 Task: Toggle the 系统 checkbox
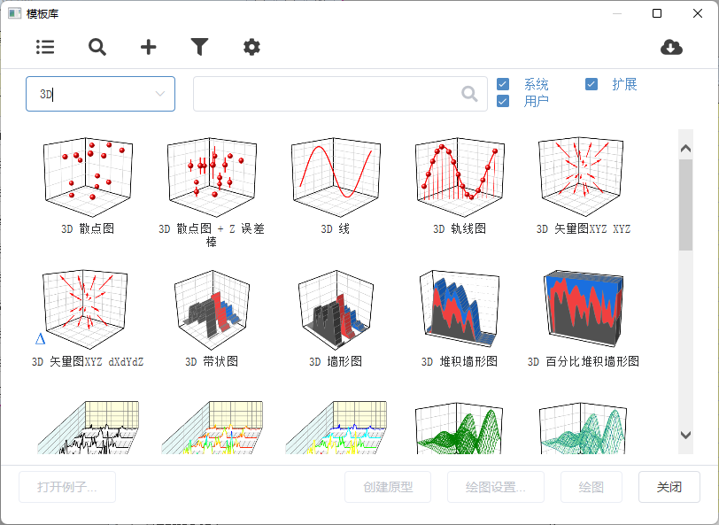tap(503, 85)
